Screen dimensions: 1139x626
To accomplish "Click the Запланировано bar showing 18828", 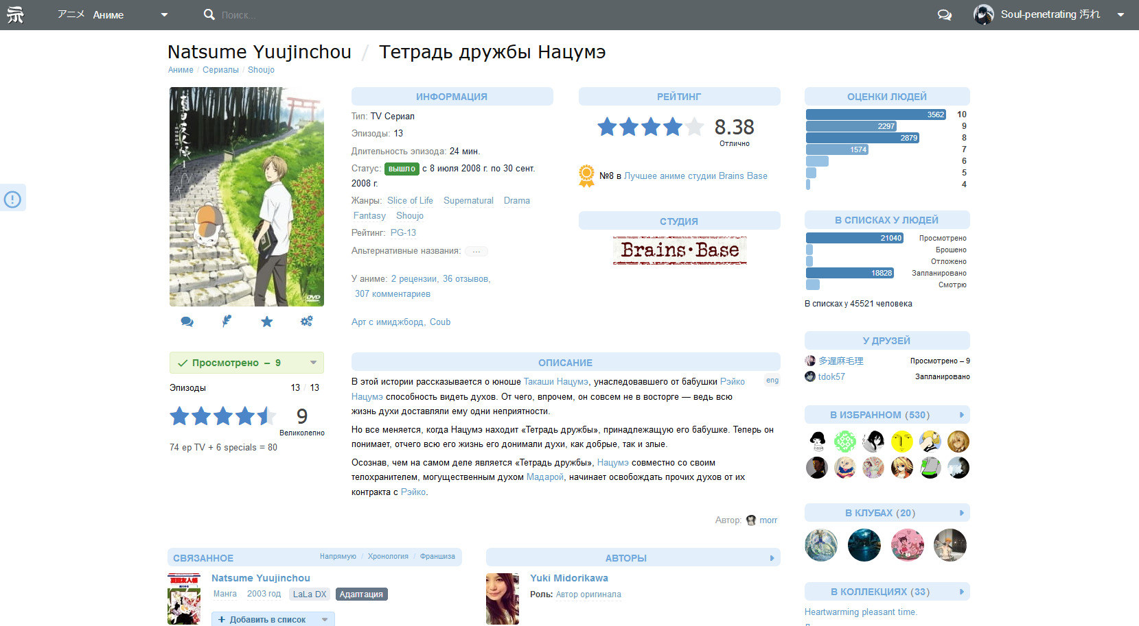I will point(850,273).
